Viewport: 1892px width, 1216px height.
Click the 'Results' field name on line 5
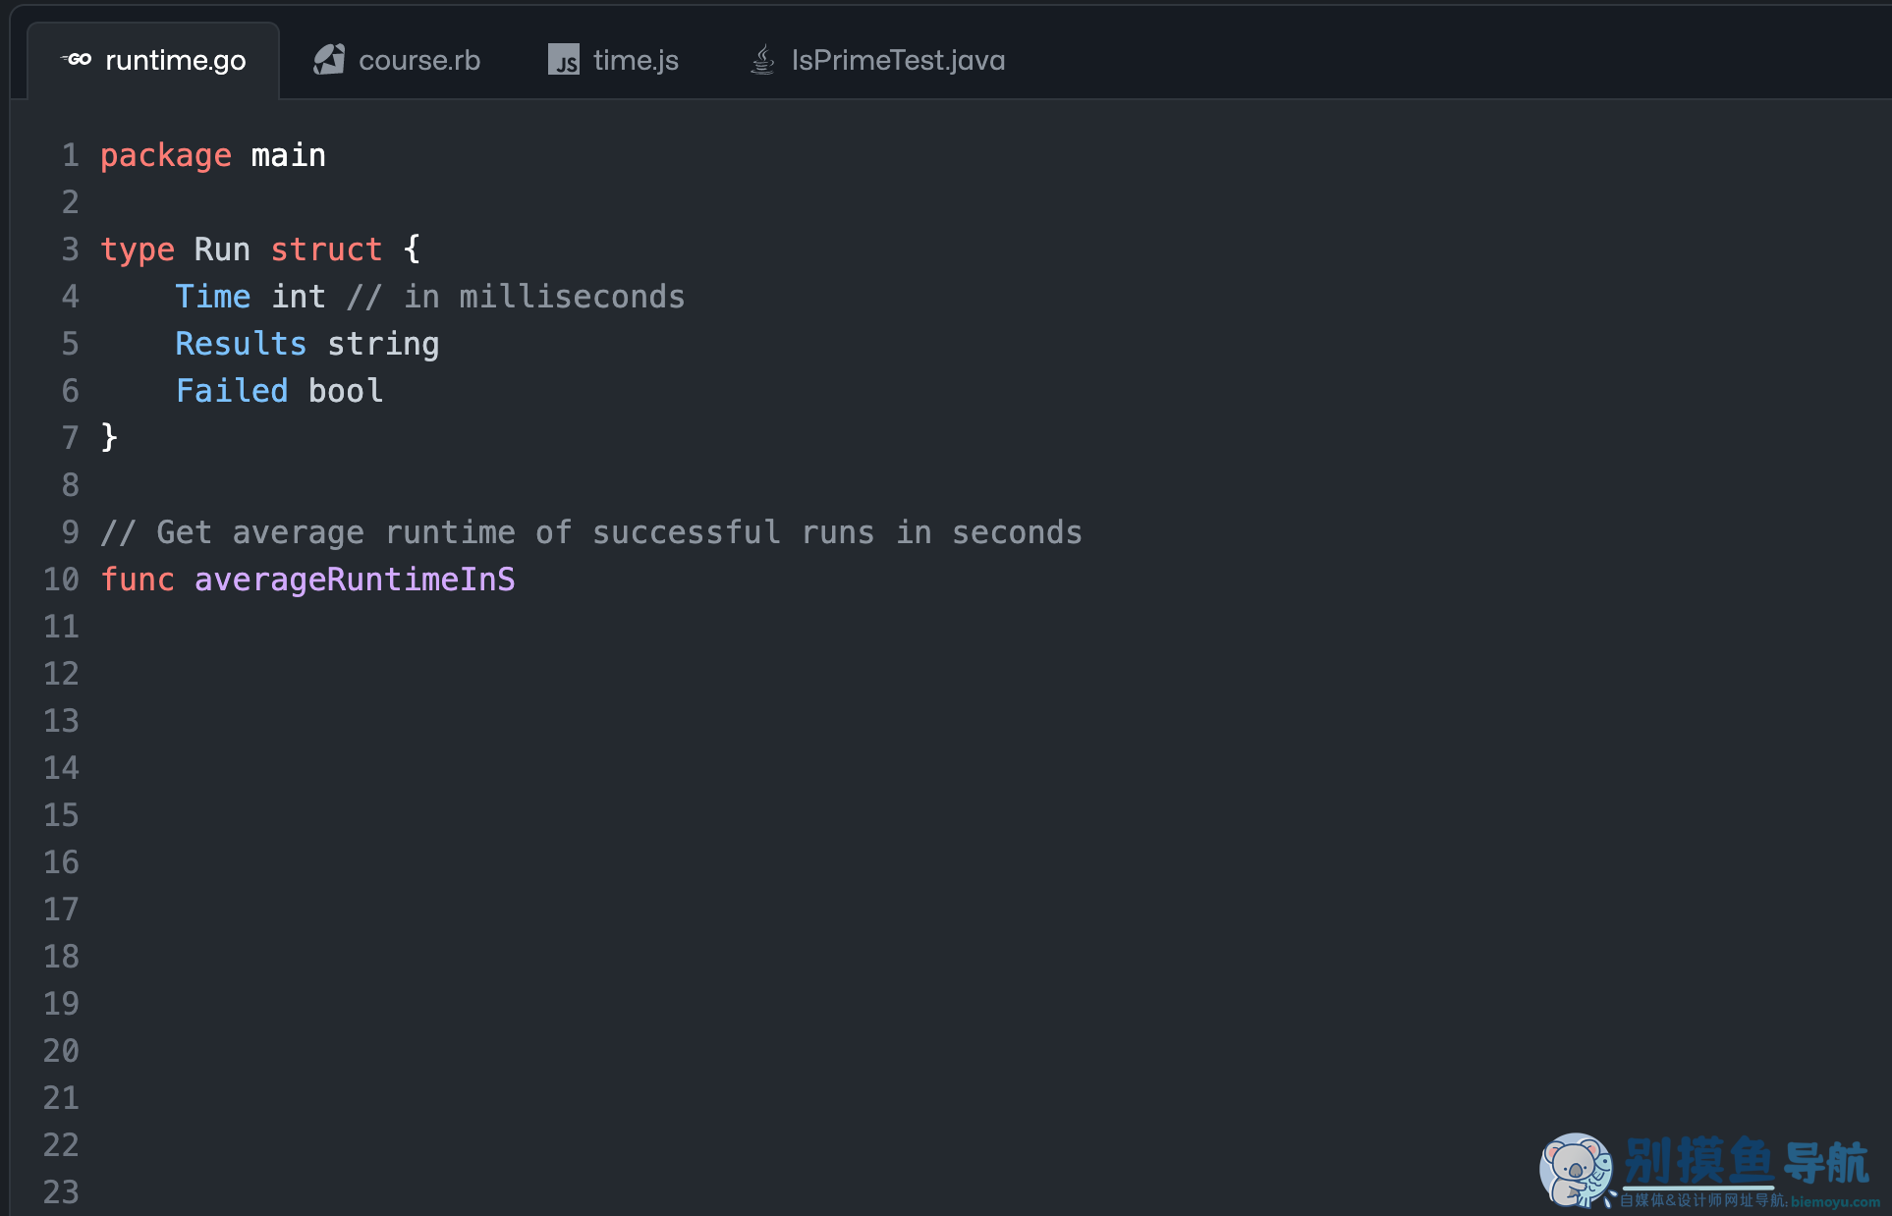click(x=241, y=344)
